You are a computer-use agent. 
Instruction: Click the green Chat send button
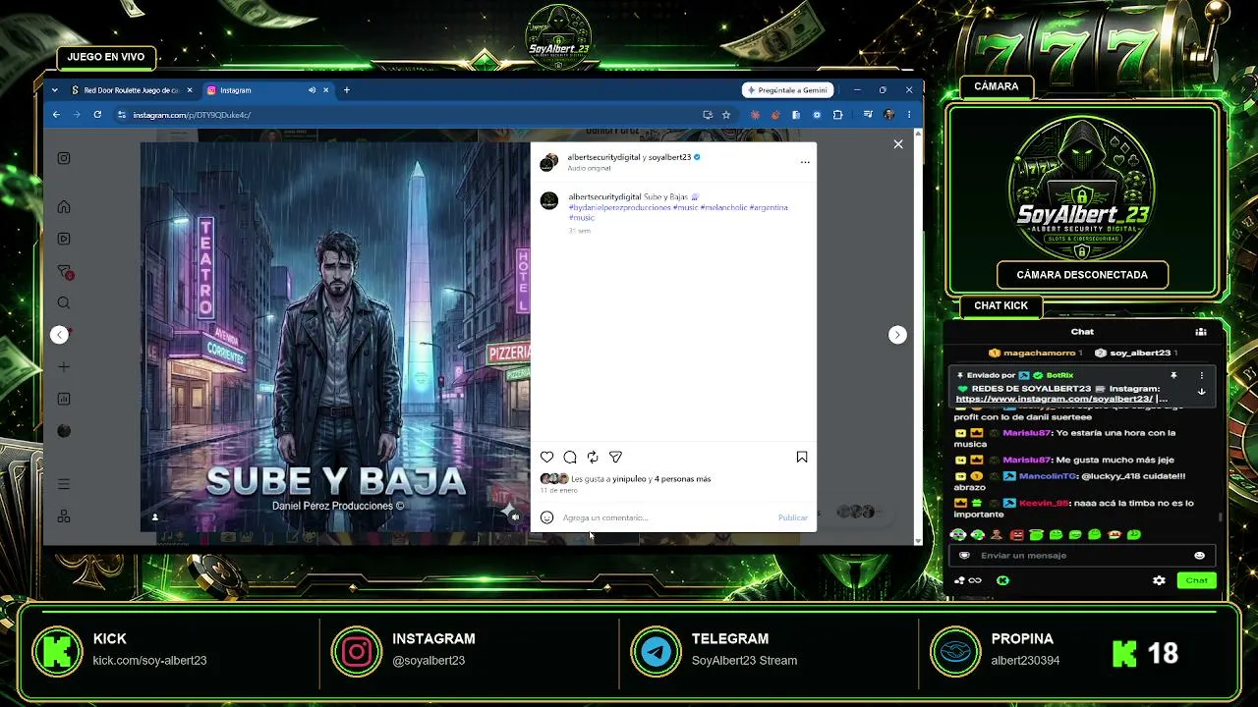(x=1196, y=580)
